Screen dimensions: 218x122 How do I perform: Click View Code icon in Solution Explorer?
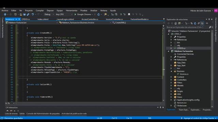pyautogui.click(x=207, y=23)
